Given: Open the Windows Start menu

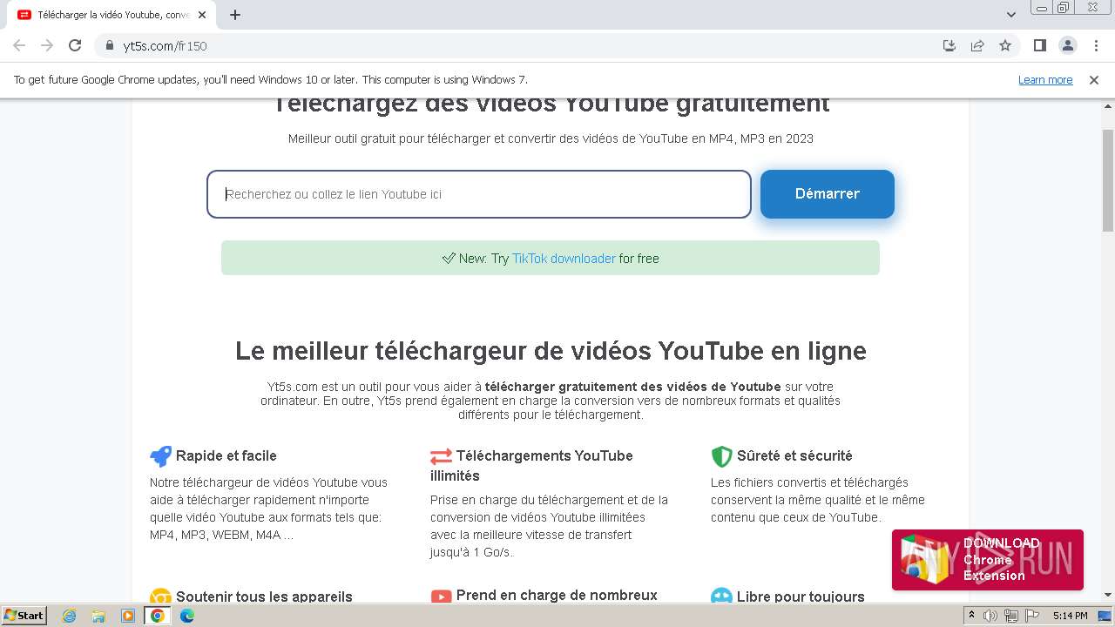Looking at the screenshot, I should click(x=24, y=615).
